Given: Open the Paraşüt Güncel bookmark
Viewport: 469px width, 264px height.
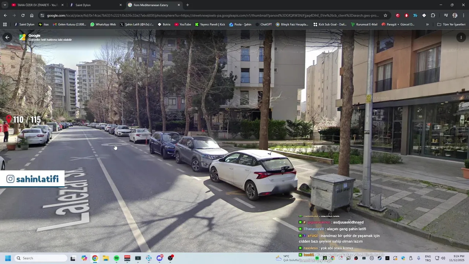Looking at the screenshot, I should (398, 25).
